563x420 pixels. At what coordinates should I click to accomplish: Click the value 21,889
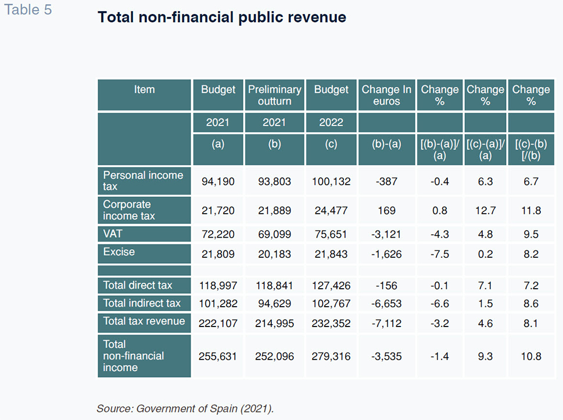[x=275, y=210]
